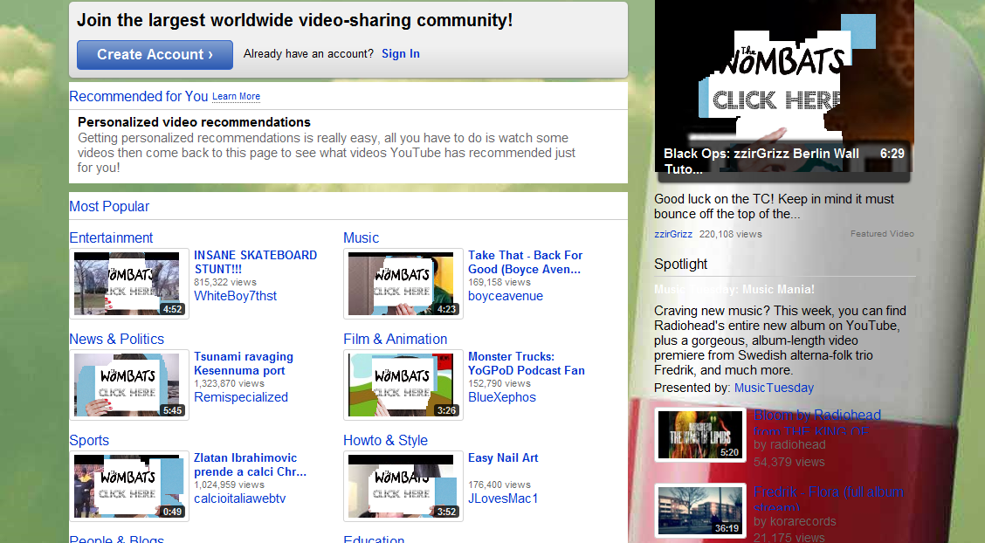
Task: Open the Sign In link
Action: point(401,54)
